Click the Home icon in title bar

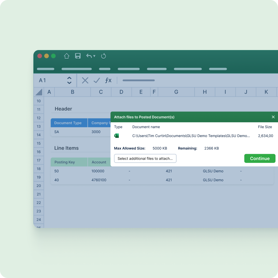click(66, 56)
